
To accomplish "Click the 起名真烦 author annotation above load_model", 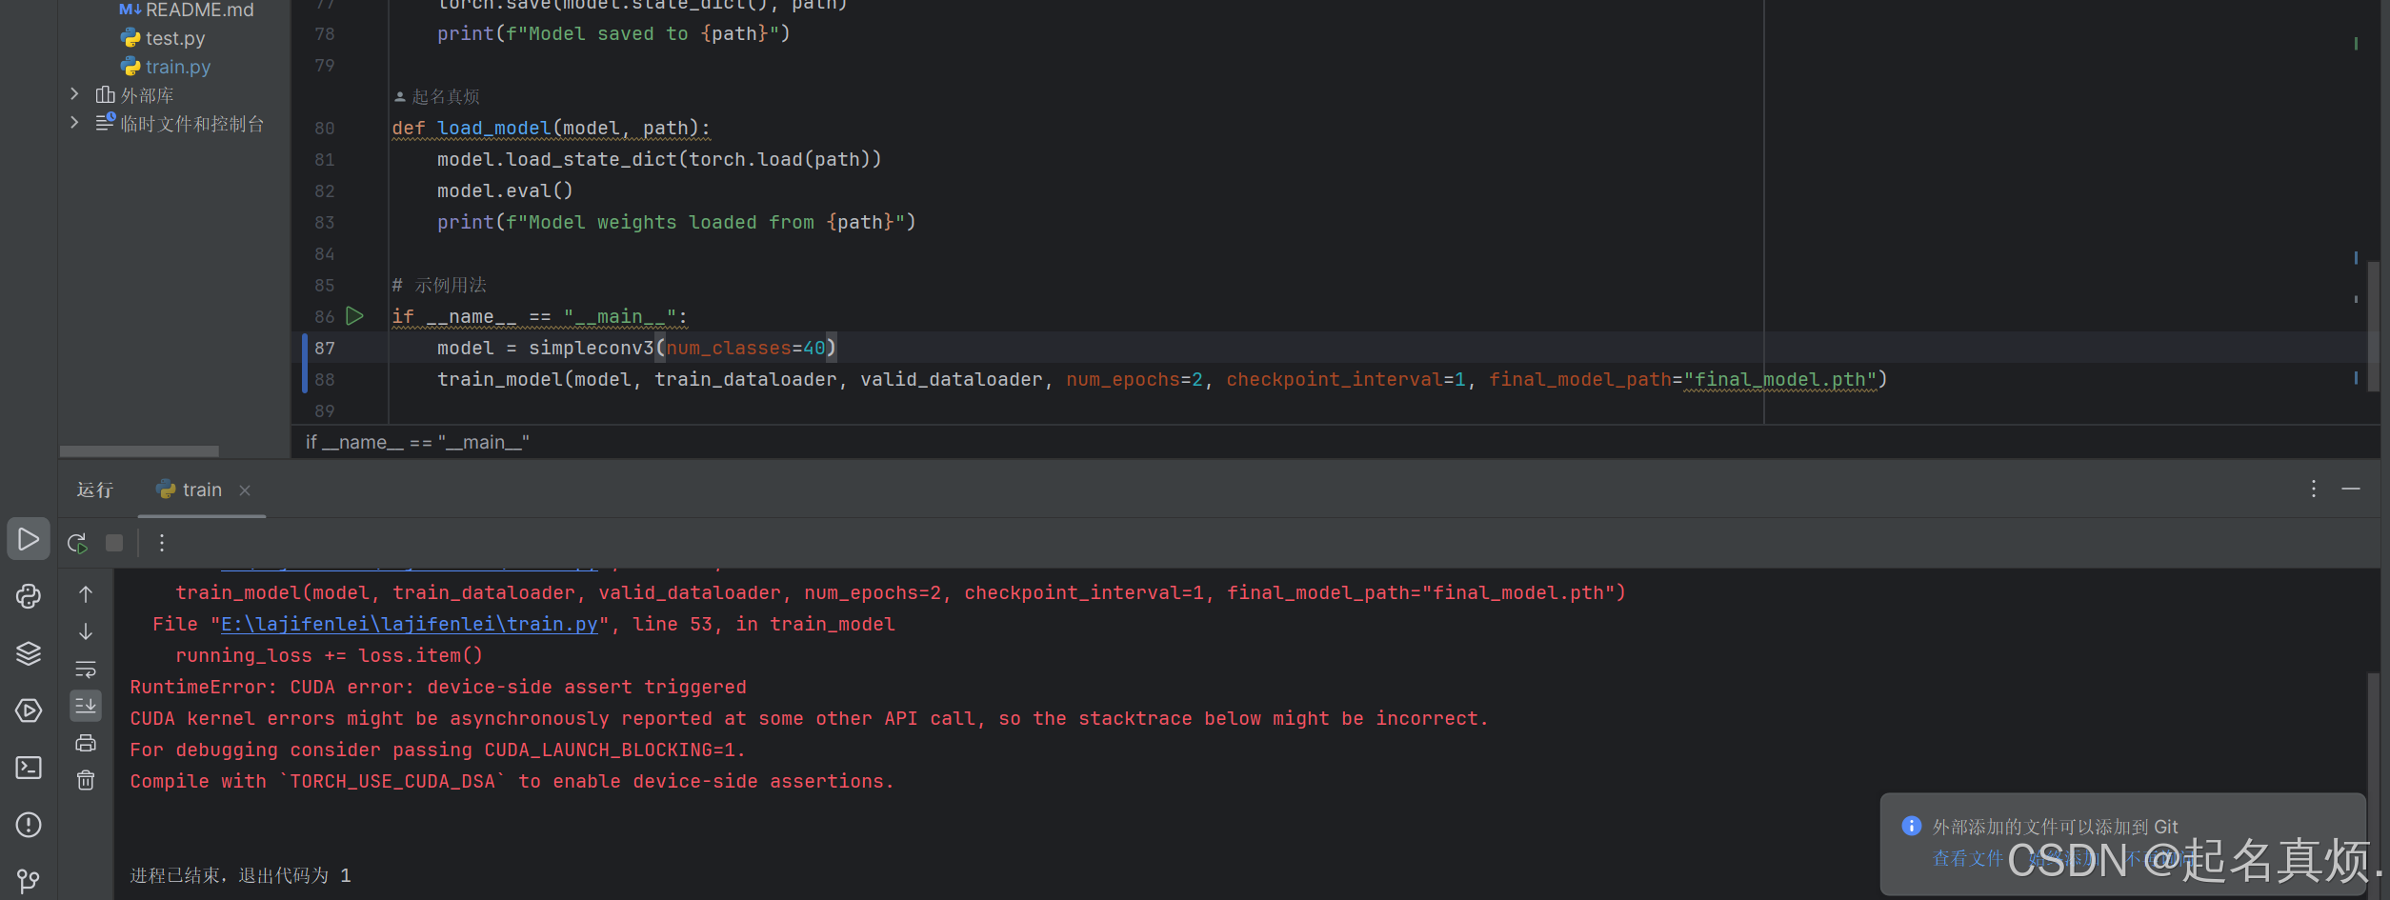I will tap(437, 96).
